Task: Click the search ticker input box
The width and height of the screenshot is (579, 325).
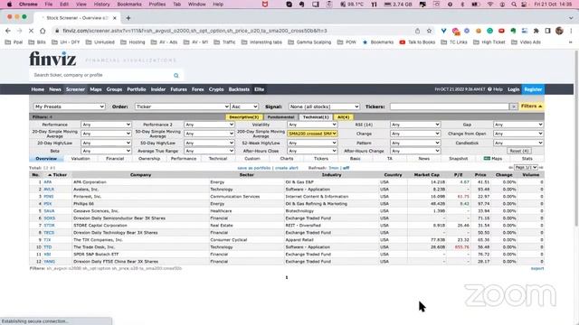Action: coord(101,75)
